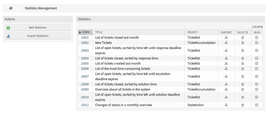The width and height of the screenshot is (268, 116).
Task: Export statistic 10003 response deadline list
Action: (226, 50)
